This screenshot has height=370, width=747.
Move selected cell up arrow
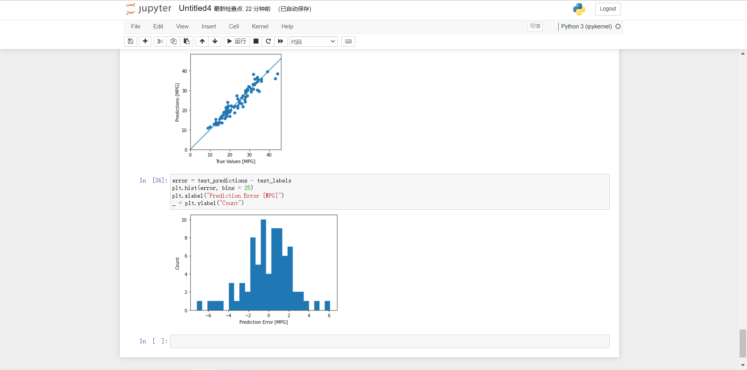[x=202, y=41]
